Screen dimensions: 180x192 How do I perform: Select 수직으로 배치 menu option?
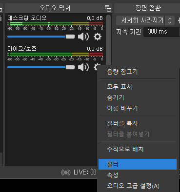pyautogui.click(x=138, y=149)
